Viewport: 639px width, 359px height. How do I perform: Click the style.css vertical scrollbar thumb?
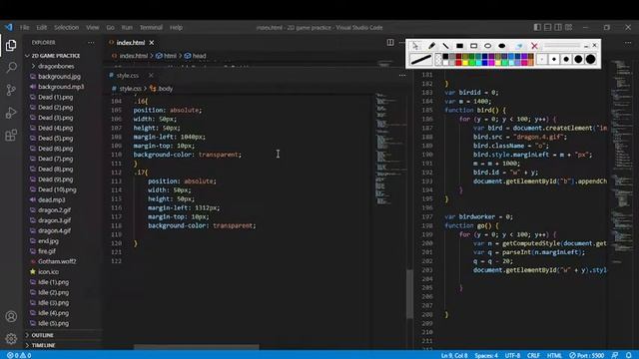[x=409, y=294]
